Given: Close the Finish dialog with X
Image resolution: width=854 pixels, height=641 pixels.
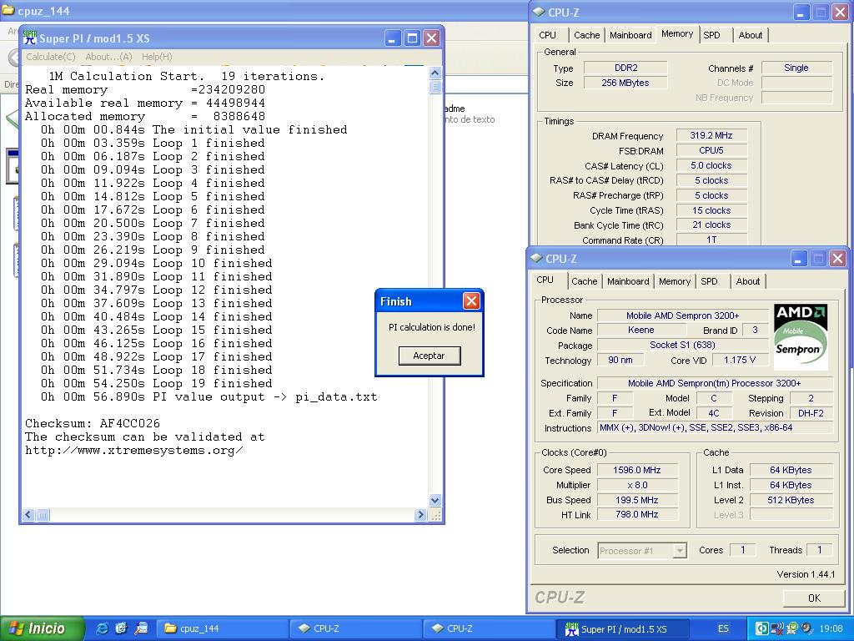Looking at the screenshot, I should [x=471, y=300].
